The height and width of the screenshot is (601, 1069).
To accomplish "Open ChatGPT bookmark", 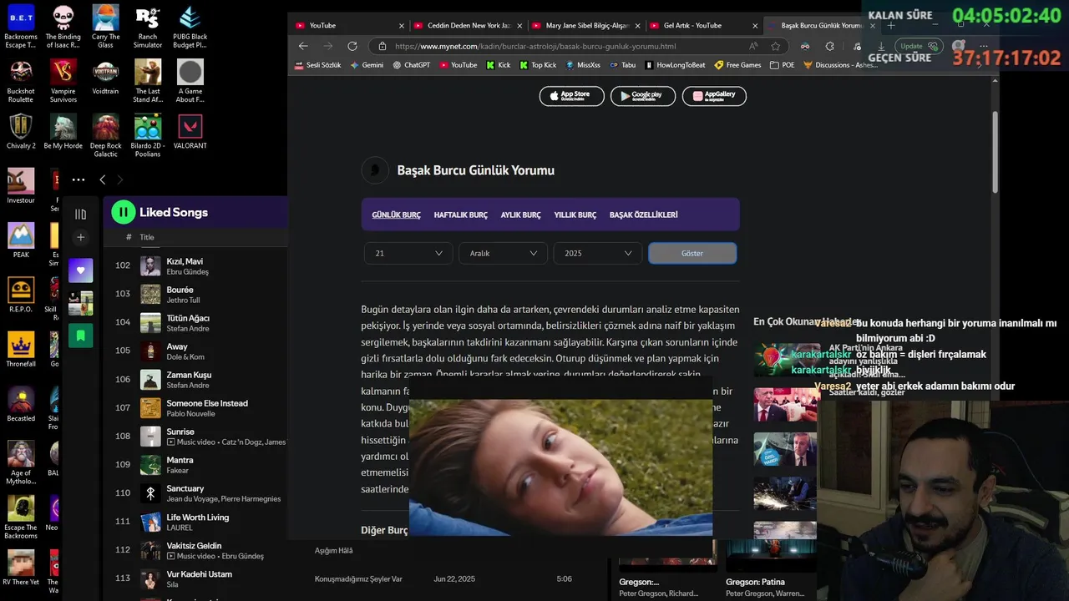I will point(411,64).
